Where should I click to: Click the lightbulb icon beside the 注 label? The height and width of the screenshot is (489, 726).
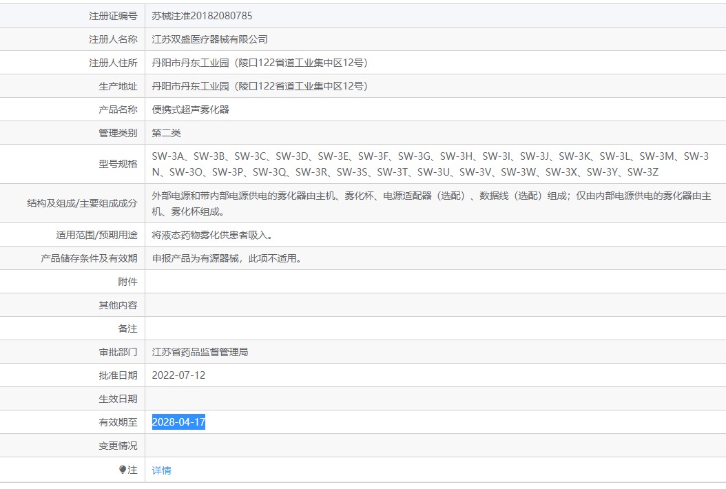click(x=122, y=470)
